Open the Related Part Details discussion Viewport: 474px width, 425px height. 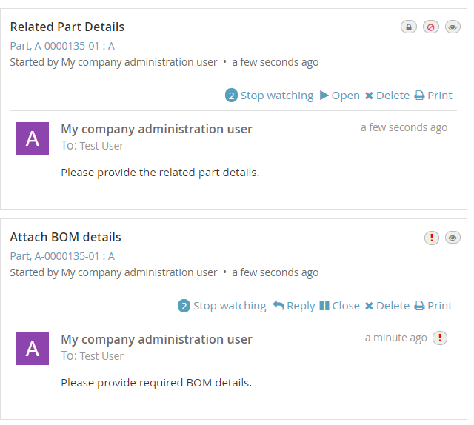(339, 96)
